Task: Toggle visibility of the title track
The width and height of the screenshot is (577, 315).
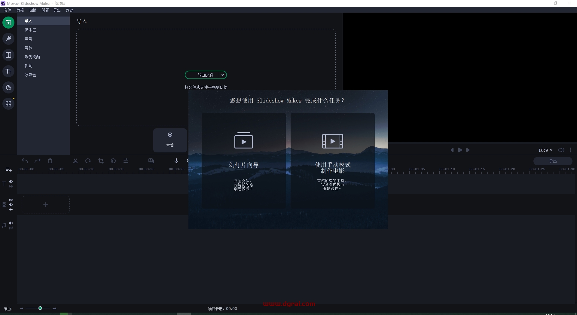Action: (11, 182)
